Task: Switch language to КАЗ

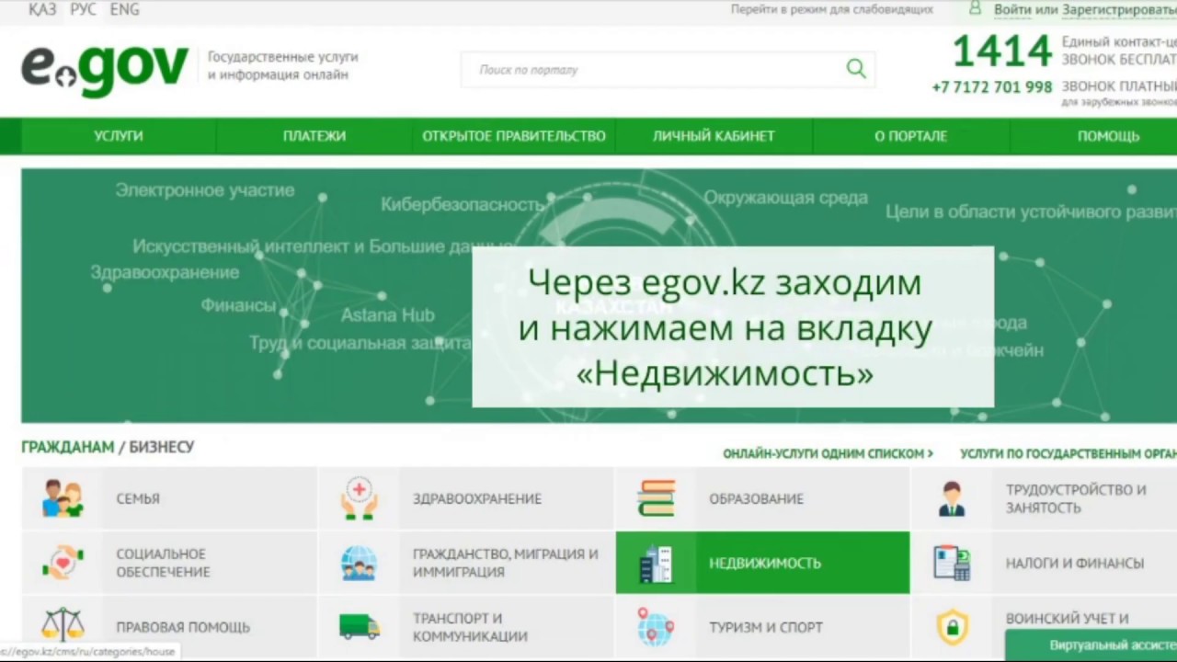Action: tap(42, 9)
